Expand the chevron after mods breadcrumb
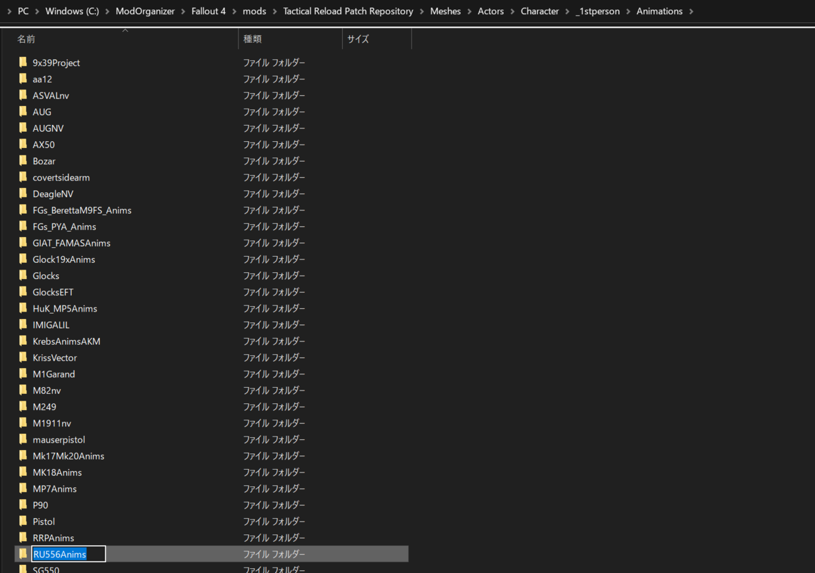 [x=274, y=12]
